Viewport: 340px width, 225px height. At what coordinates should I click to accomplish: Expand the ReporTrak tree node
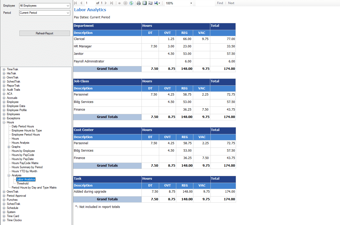point(4,86)
